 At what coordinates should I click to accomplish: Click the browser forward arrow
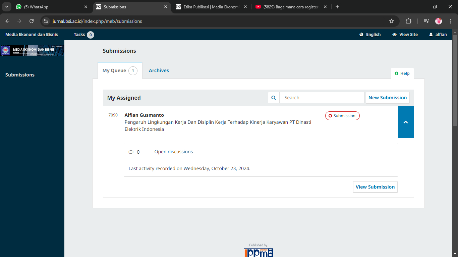(x=19, y=21)
